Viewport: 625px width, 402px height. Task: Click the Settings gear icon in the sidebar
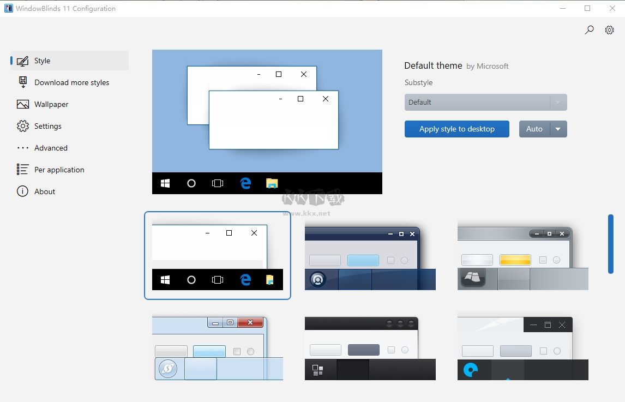[22, 126]
